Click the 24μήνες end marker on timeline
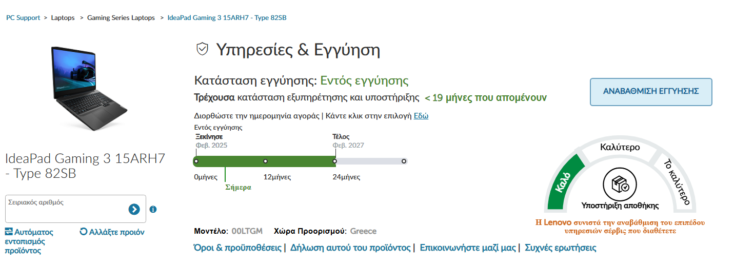Viewport: 734px width, 266px height. 334,161
